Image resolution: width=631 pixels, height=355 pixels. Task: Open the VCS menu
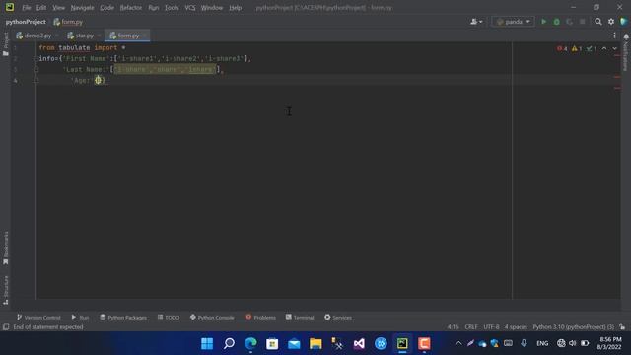(190, 8)
